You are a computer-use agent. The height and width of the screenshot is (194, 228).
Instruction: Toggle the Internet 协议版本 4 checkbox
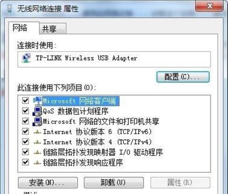[25, 142]
